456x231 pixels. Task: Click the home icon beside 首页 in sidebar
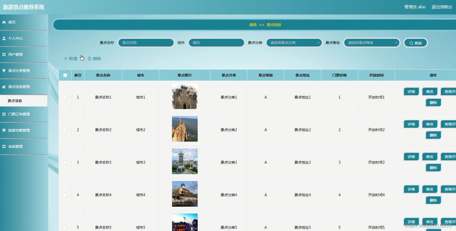[x=4, y=22]
